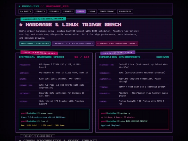Click the '8C / 16T' label
This screenshot has height=141, width=188.
[82, 57]
